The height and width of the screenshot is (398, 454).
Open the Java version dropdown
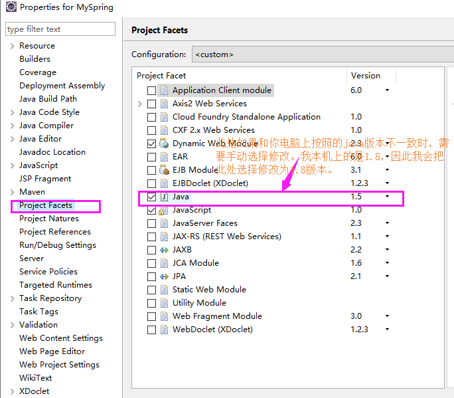(x=387, y=197)
